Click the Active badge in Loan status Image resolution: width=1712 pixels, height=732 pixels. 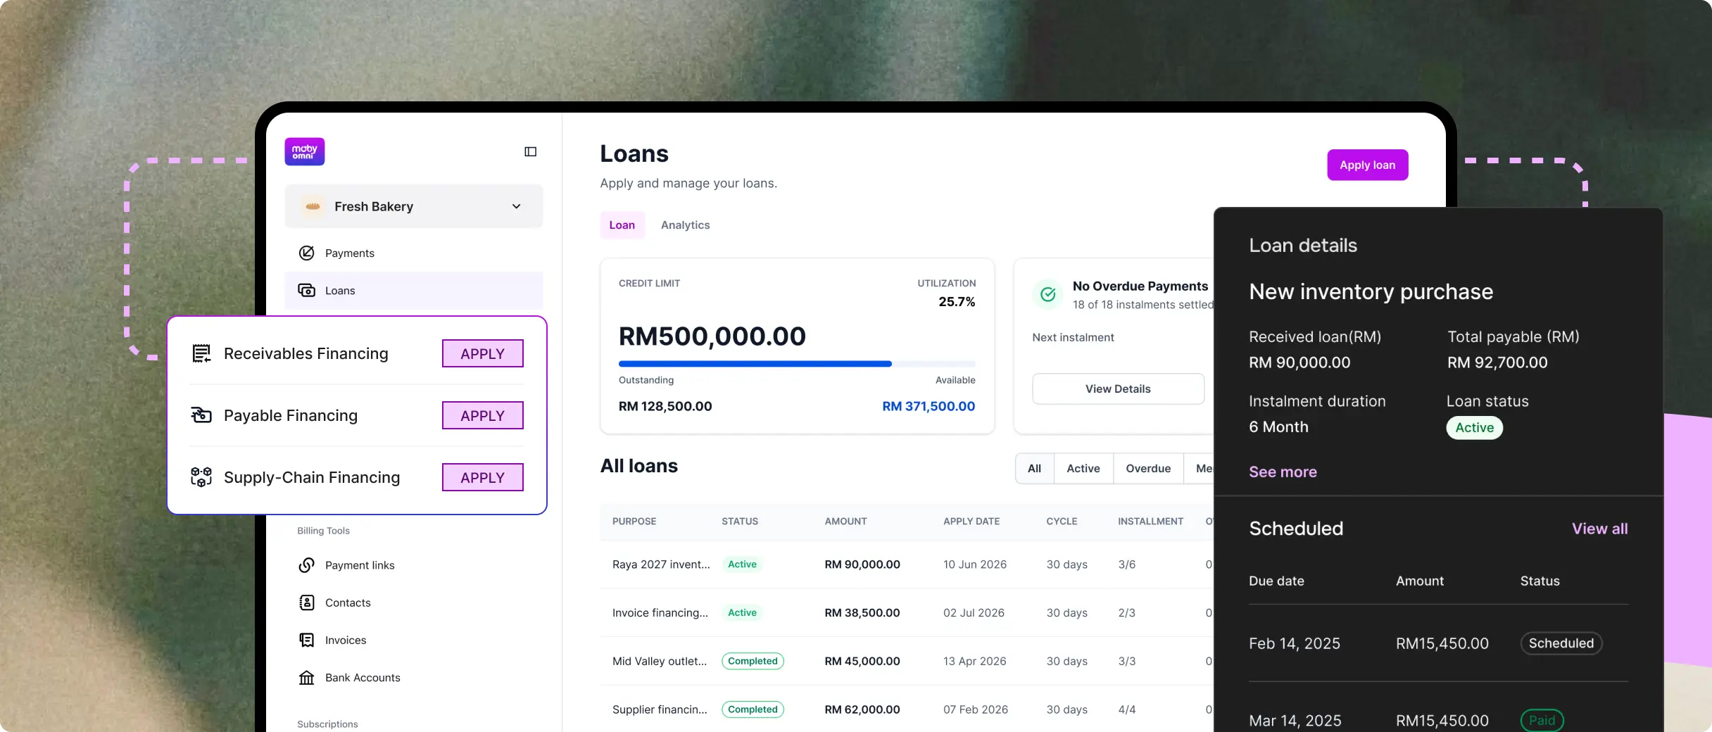click(1475, 428)
